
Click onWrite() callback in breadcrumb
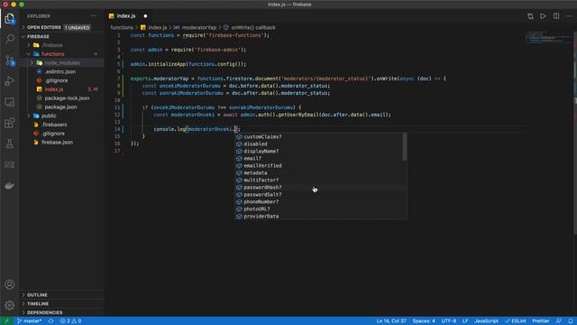[x=253, y=28]
